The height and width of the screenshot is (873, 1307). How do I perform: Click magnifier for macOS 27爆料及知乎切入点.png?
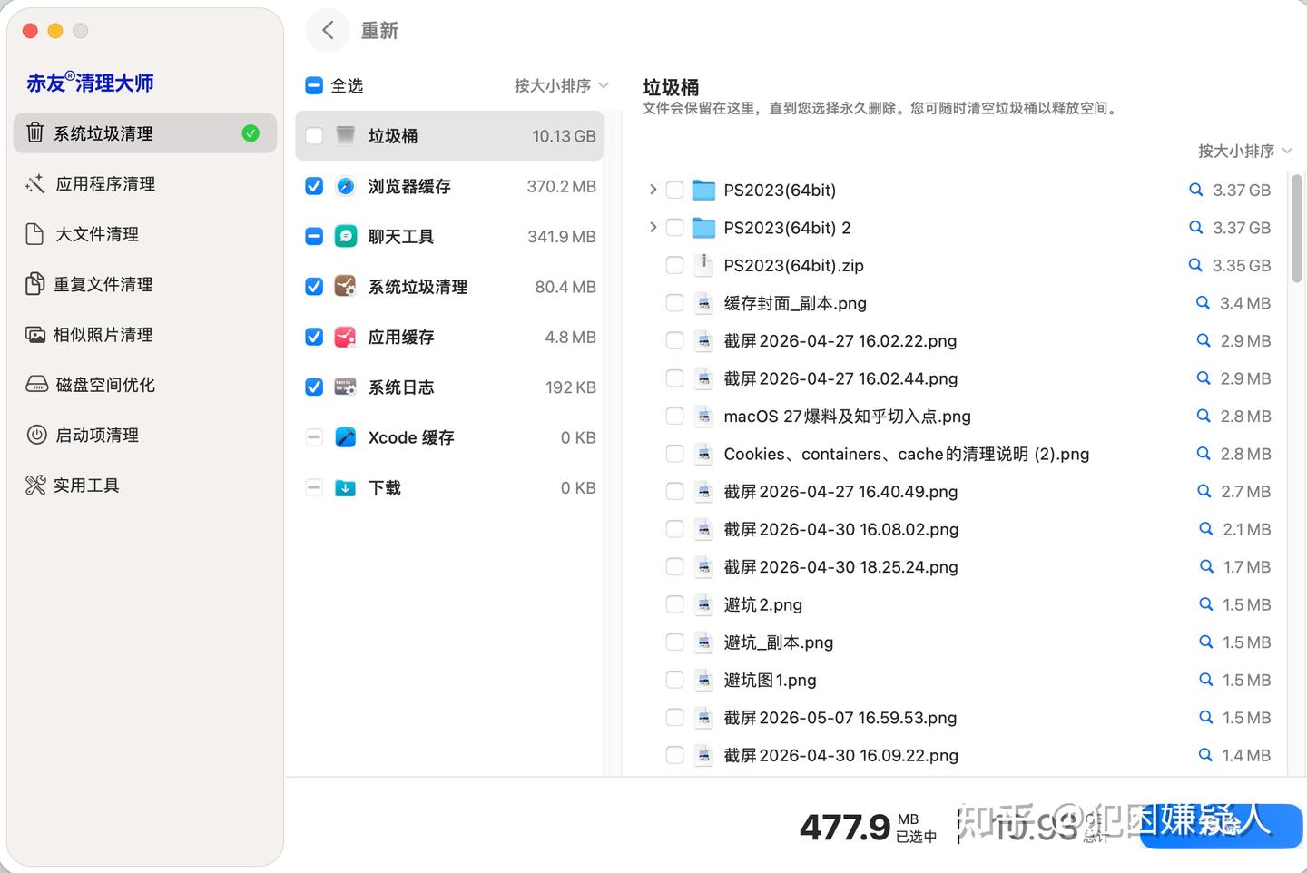1204,416
